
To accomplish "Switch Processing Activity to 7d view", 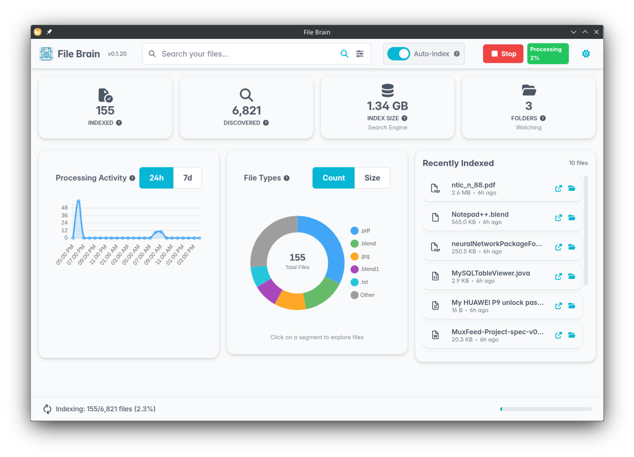I will pyautogui.click(x=187, y=178).
